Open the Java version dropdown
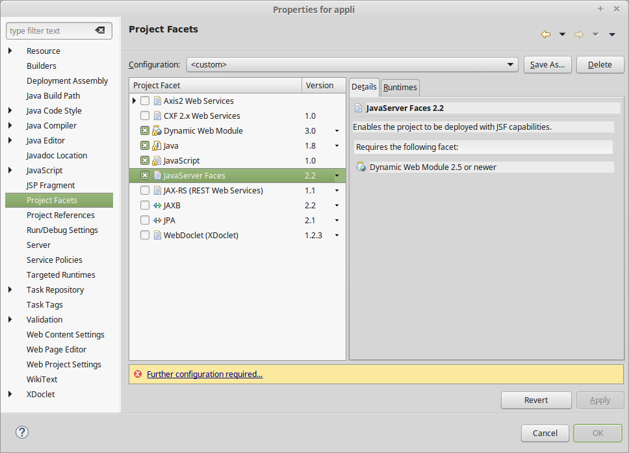This screenshot has height=453, width=629. 337,145
